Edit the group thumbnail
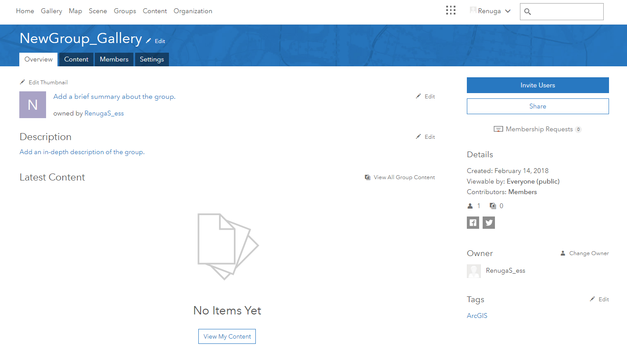The width and height of the screenshot is (627, 350). 43,82
